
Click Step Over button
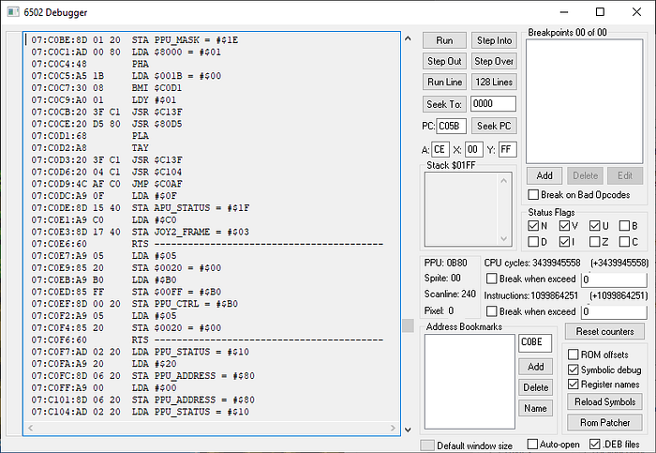click(494, 61)
